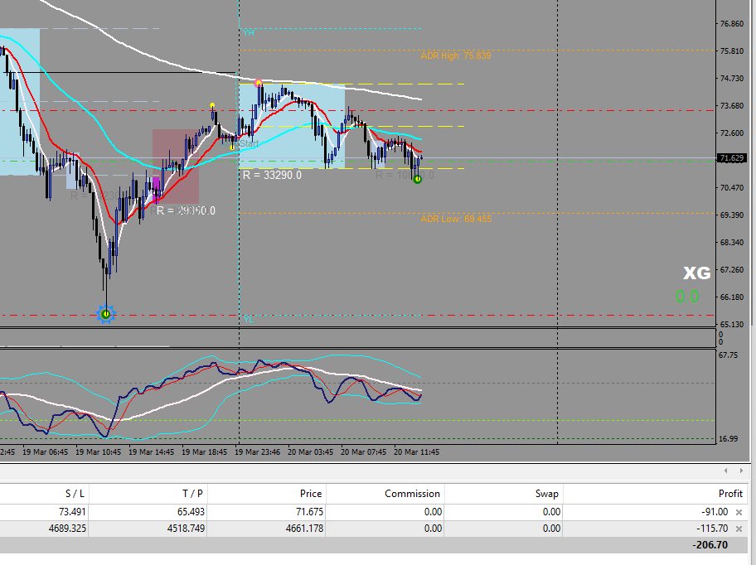Click the green circled trade entry marker on chart
This screenshot has width=756, height=565.
(417, 179)
